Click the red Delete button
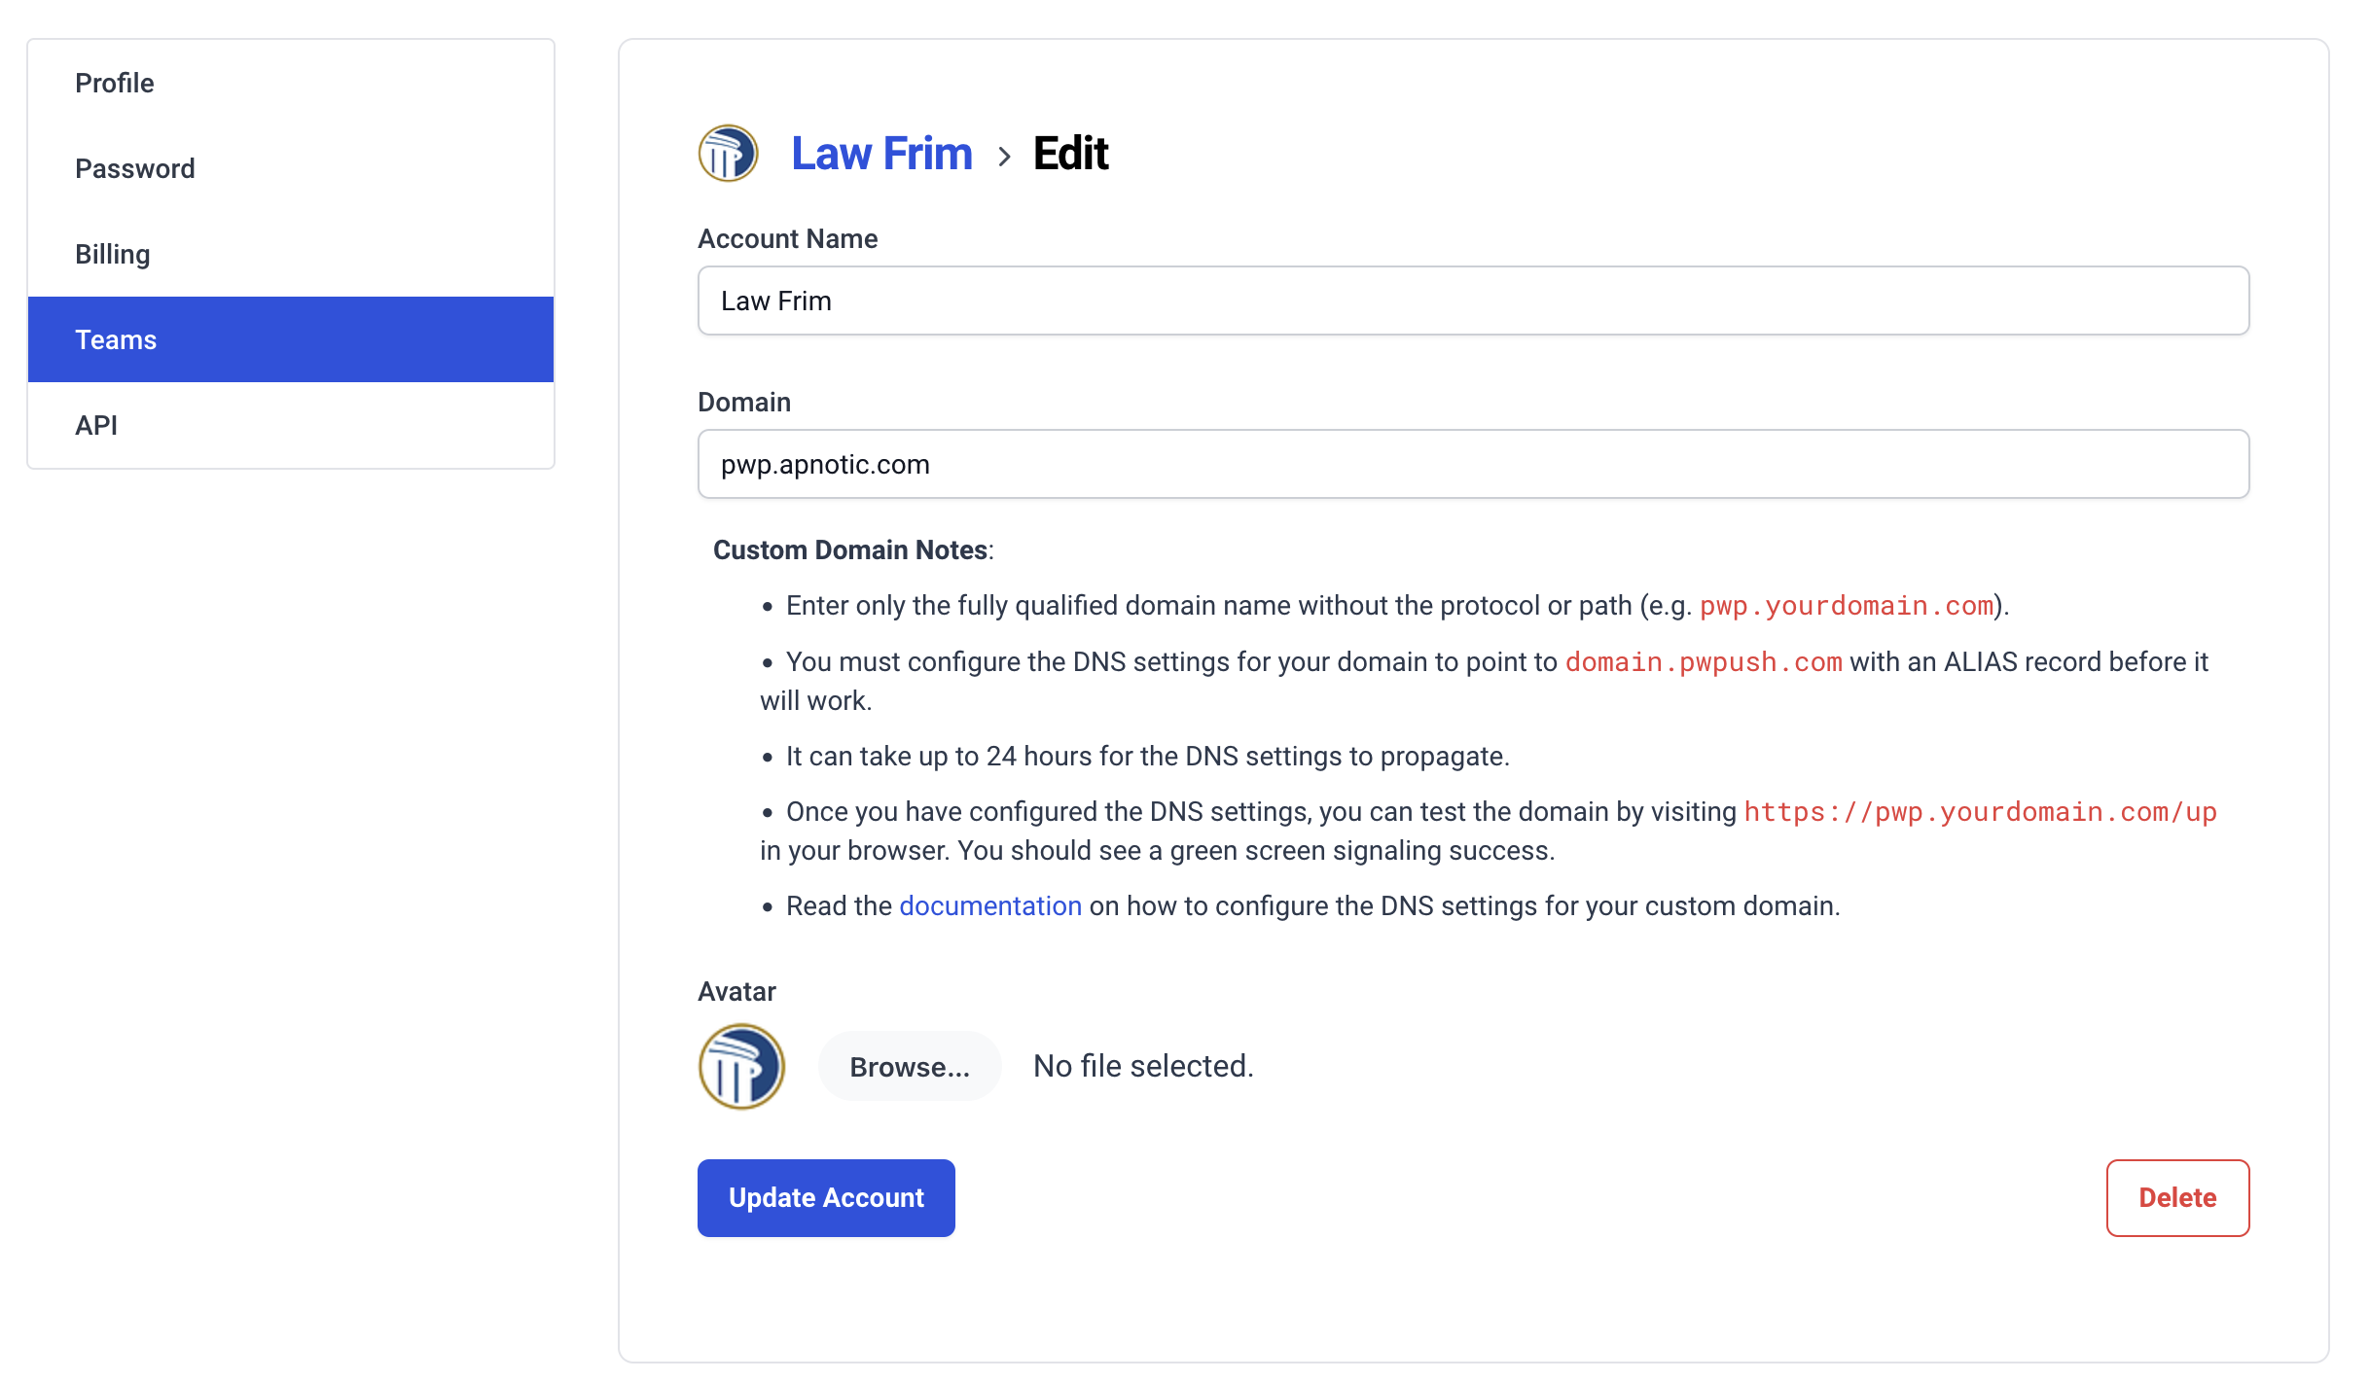The height and width of the screenshot is (1381, 2370). 2177,1197
